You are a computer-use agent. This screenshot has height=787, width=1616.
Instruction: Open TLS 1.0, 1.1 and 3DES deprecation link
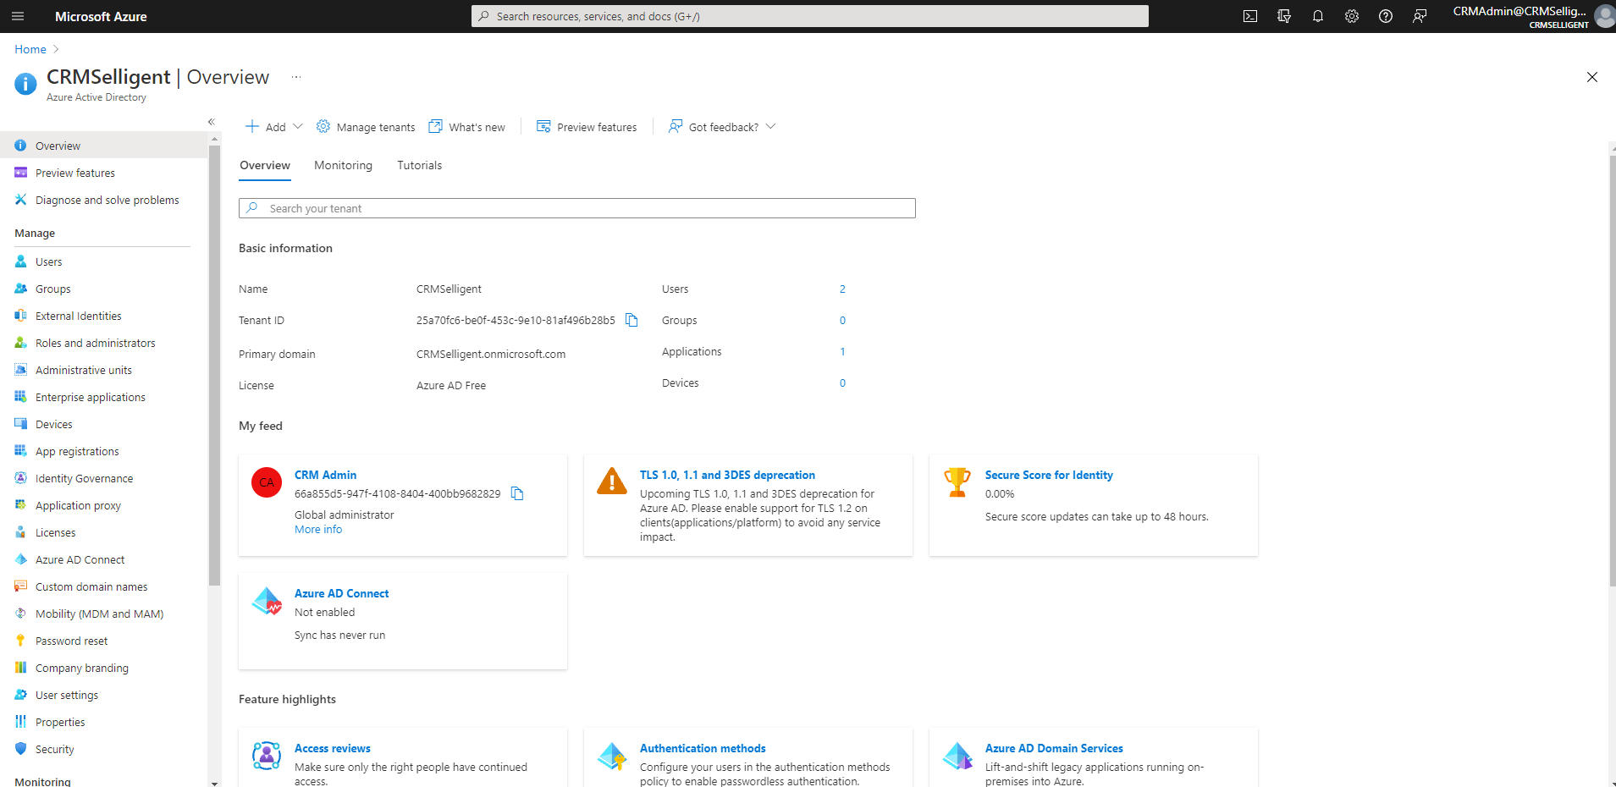[727, 475]
